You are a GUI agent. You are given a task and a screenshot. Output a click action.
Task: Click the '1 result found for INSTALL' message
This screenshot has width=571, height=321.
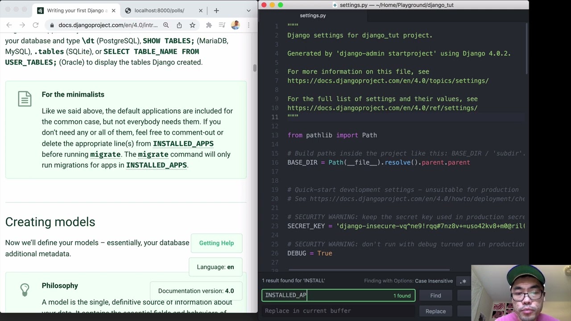[294, 281]
